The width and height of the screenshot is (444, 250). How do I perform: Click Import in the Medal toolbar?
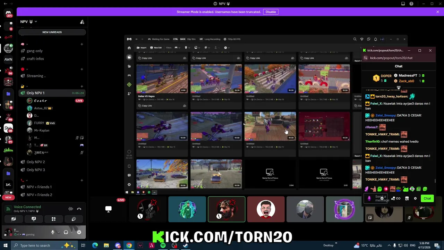pos(142,48)
